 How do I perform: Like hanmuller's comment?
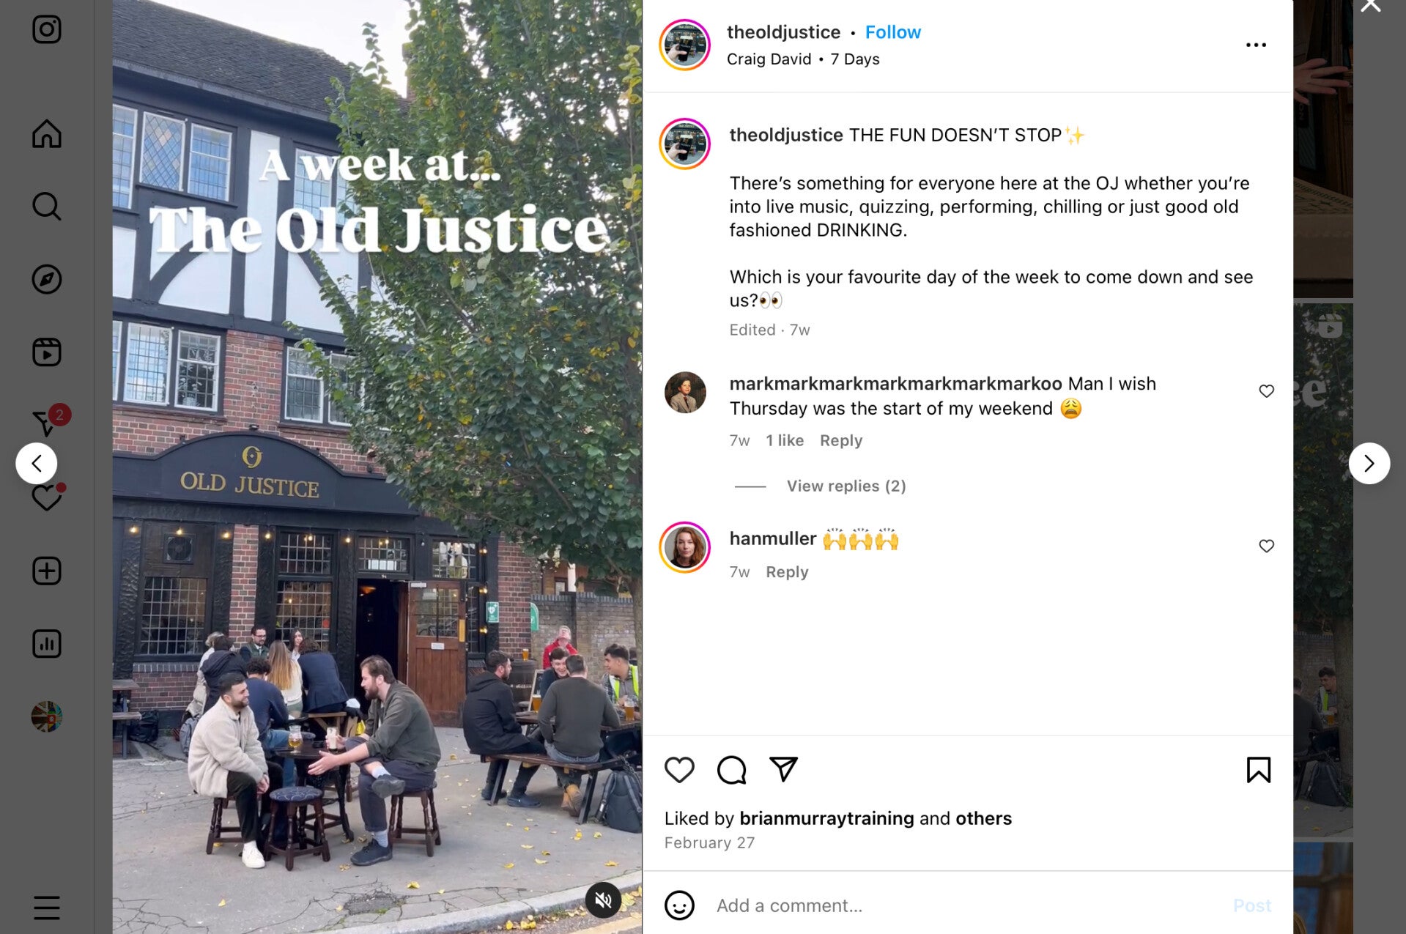tap(1266, 546)
